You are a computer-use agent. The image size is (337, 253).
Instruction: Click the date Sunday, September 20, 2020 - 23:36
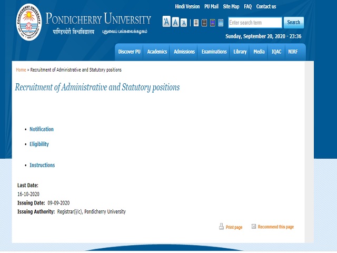pos(263,36)
